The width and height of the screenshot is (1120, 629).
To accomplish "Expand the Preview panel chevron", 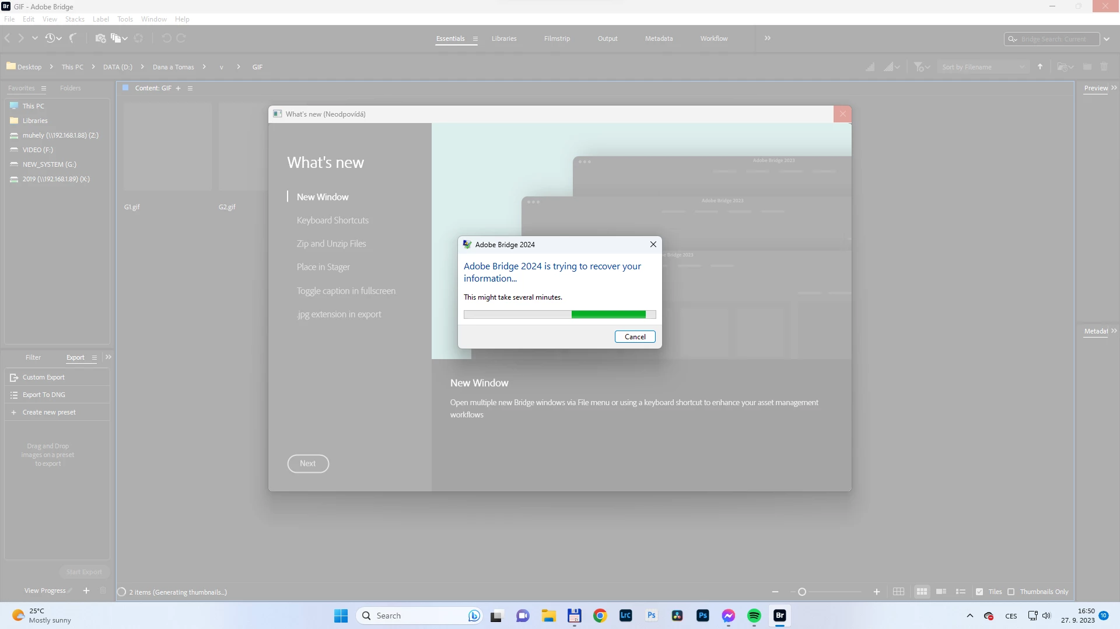I will tap(1114, 87).
